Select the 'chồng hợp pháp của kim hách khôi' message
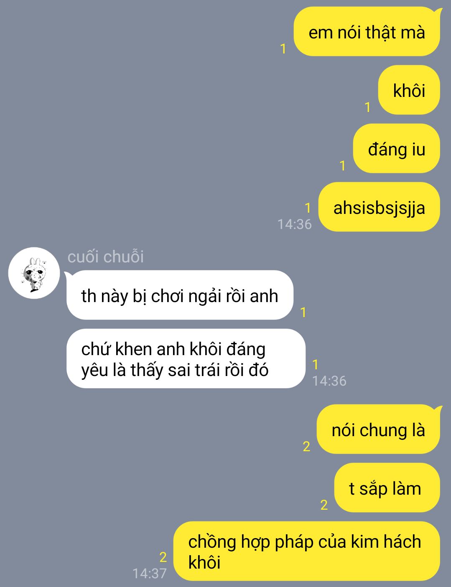The width and height of the screenshot is (451, 587). pyautogui.click(x=307, y=551)
